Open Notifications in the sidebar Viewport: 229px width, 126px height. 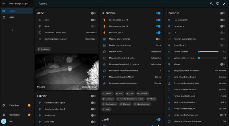[17, 115]
